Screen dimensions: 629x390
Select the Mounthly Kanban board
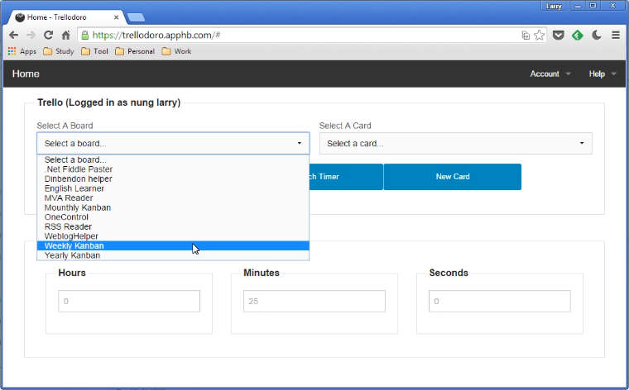click(173, 208)
